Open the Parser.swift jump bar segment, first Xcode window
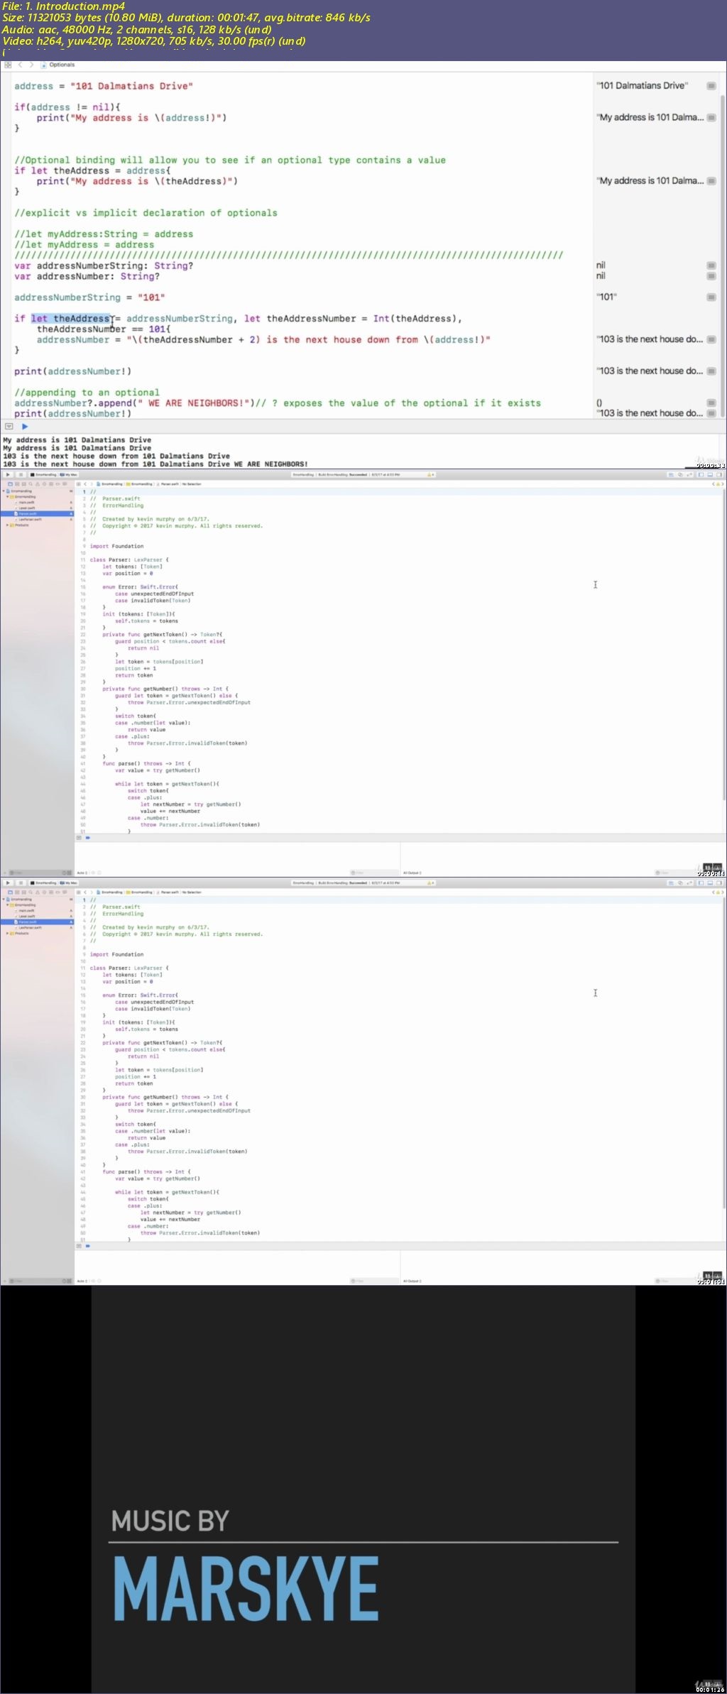 (x=168, y=484)
